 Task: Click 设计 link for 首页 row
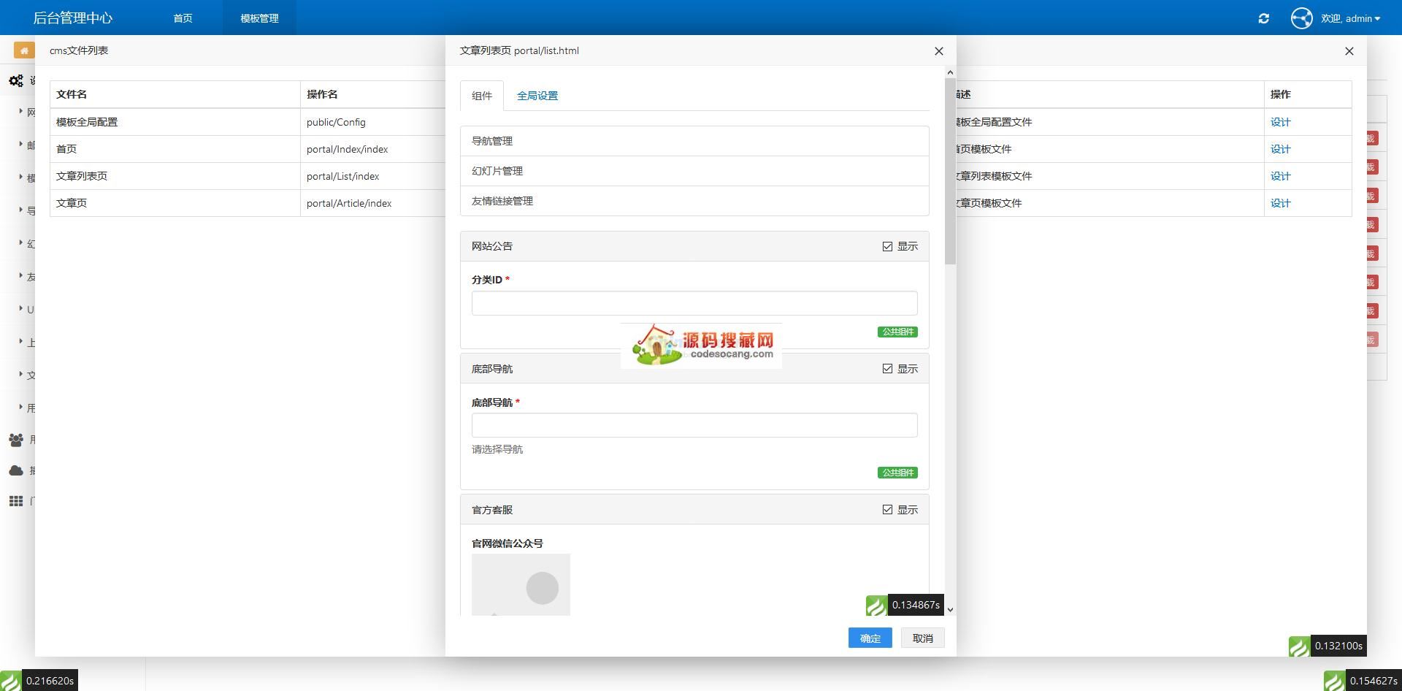click(x=1280, y=149)
